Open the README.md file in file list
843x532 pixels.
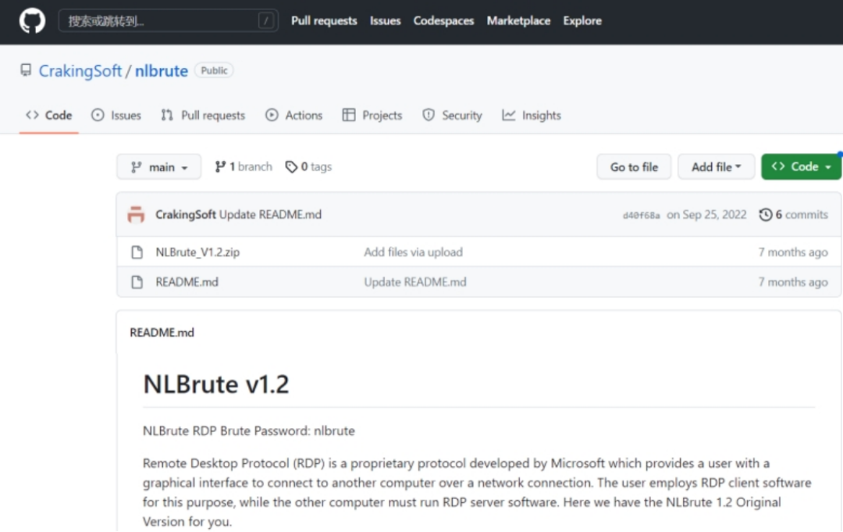click(x=187, y=282)
